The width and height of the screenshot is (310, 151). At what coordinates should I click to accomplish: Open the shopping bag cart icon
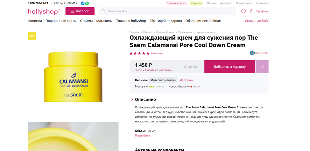click(x=252, y=11)
